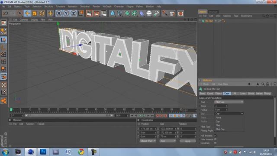Open the NURBS generators icon
This screenshot has height=156, width=277.
[127, 13]
